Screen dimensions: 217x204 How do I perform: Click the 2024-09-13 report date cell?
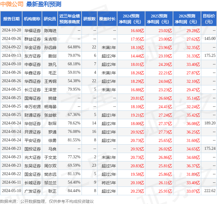11,56
